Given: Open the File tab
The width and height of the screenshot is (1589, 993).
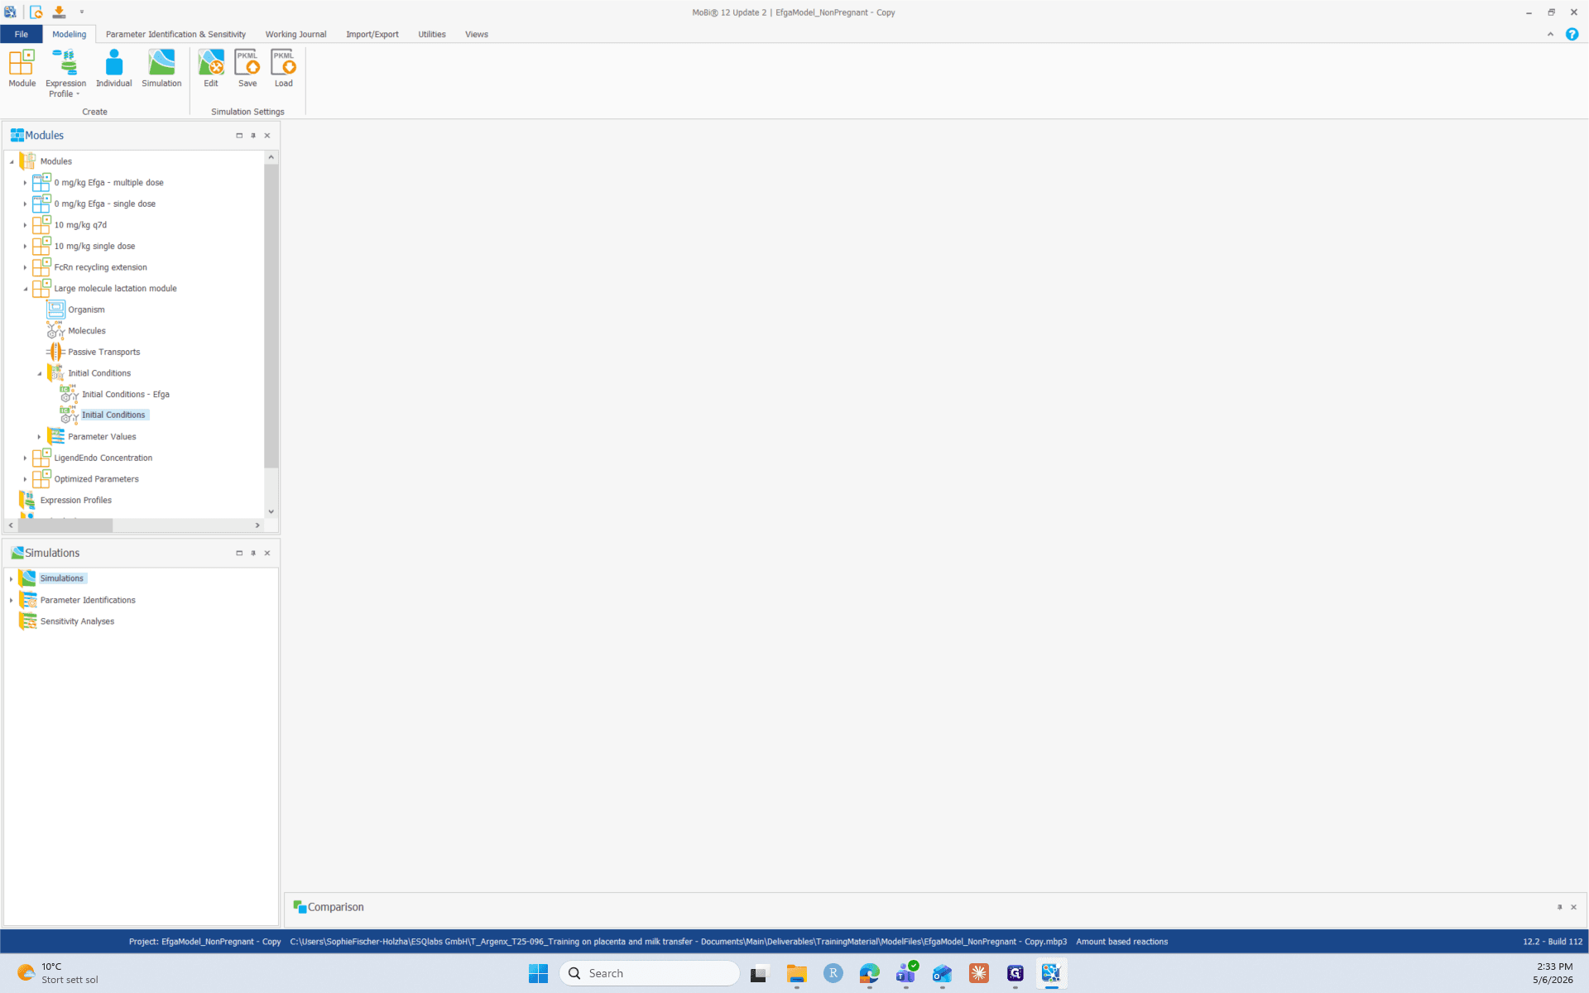Looking at the screenshot, I should (x=22, y=34).
